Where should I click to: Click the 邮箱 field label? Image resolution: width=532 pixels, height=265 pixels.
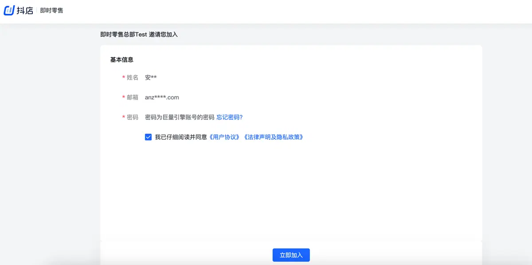[133, 97]
